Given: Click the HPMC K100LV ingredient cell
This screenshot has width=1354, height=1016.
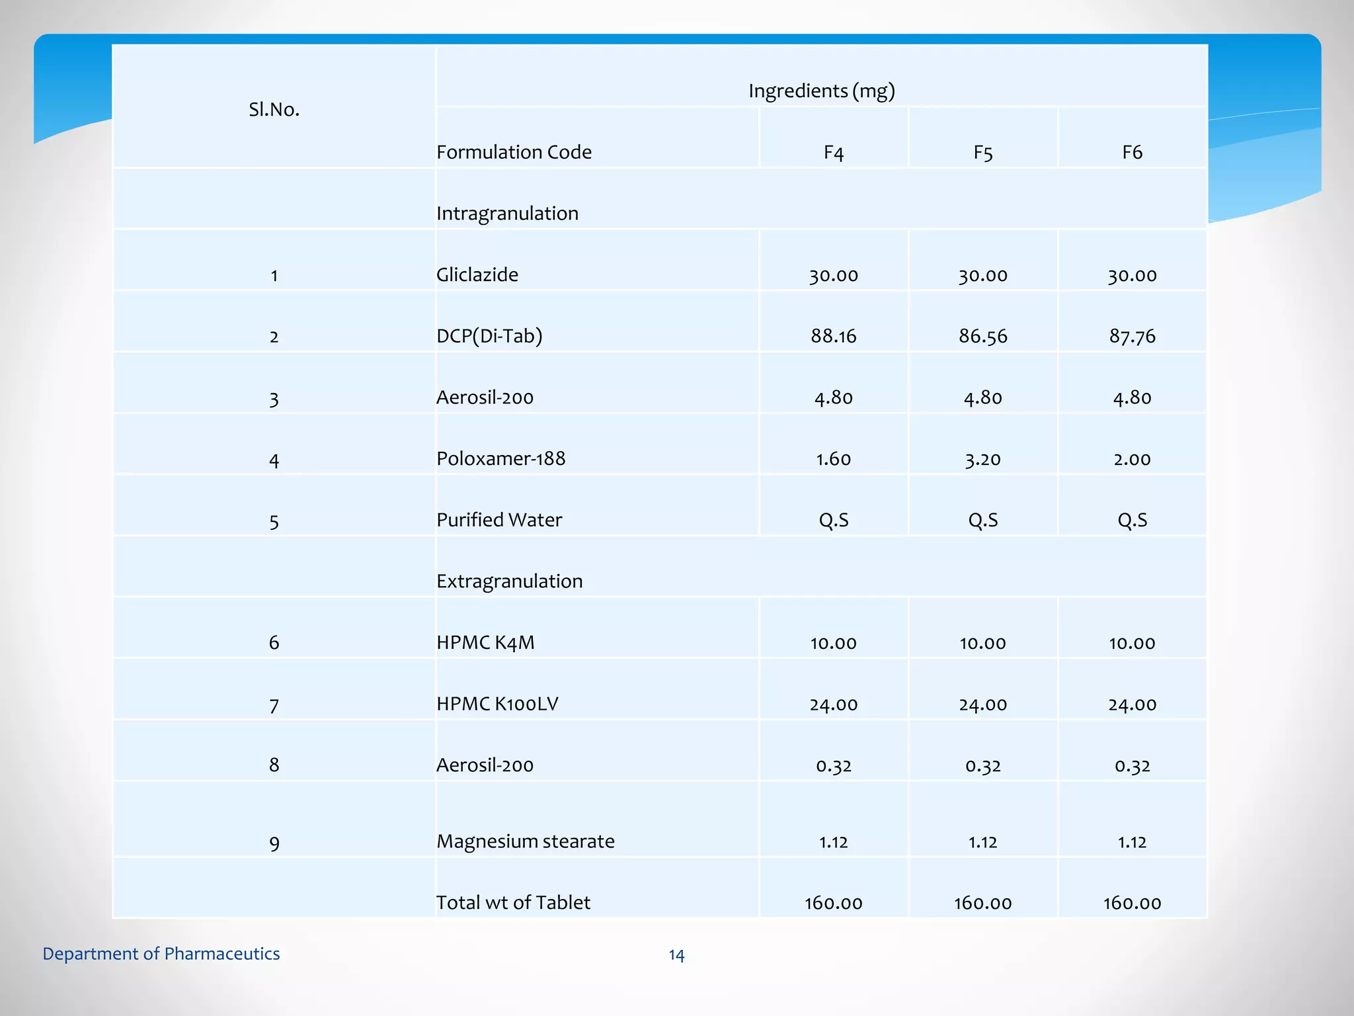Looking at the screenshot, I should point(497,704).
